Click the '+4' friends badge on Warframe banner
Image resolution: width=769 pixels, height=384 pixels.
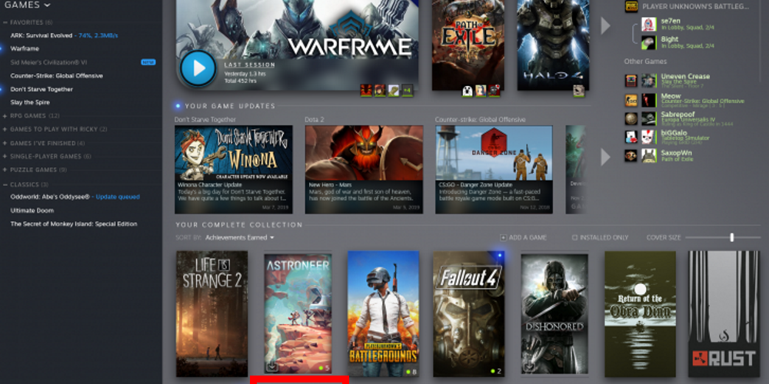[408, 90]
